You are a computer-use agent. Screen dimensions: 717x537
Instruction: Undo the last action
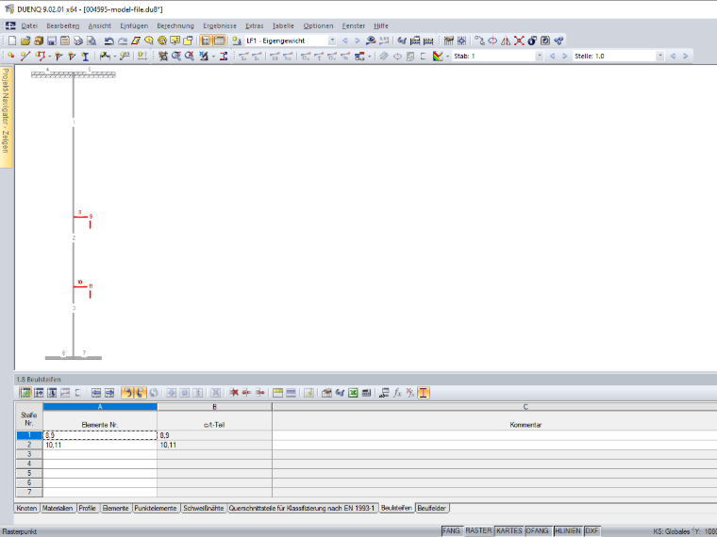pyautogui.click(x=108, y=41)
